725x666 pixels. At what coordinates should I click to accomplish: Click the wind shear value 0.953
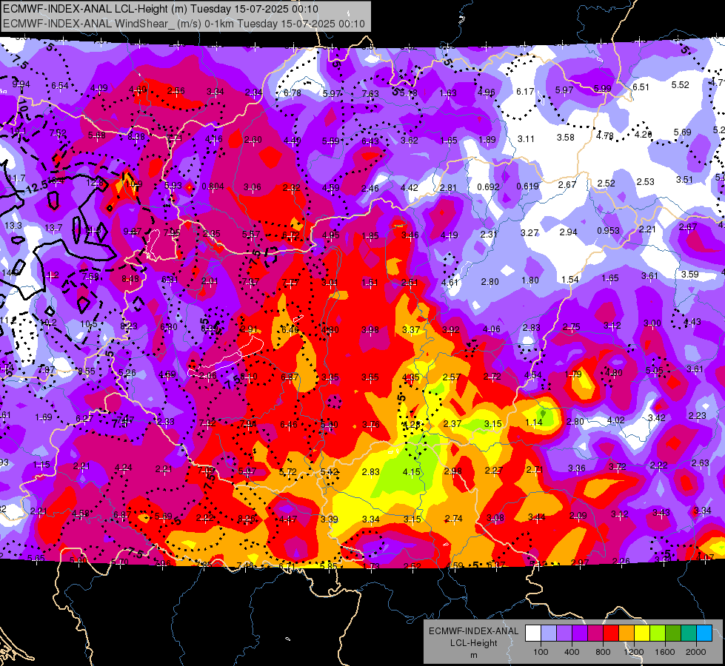coord(608,231)
